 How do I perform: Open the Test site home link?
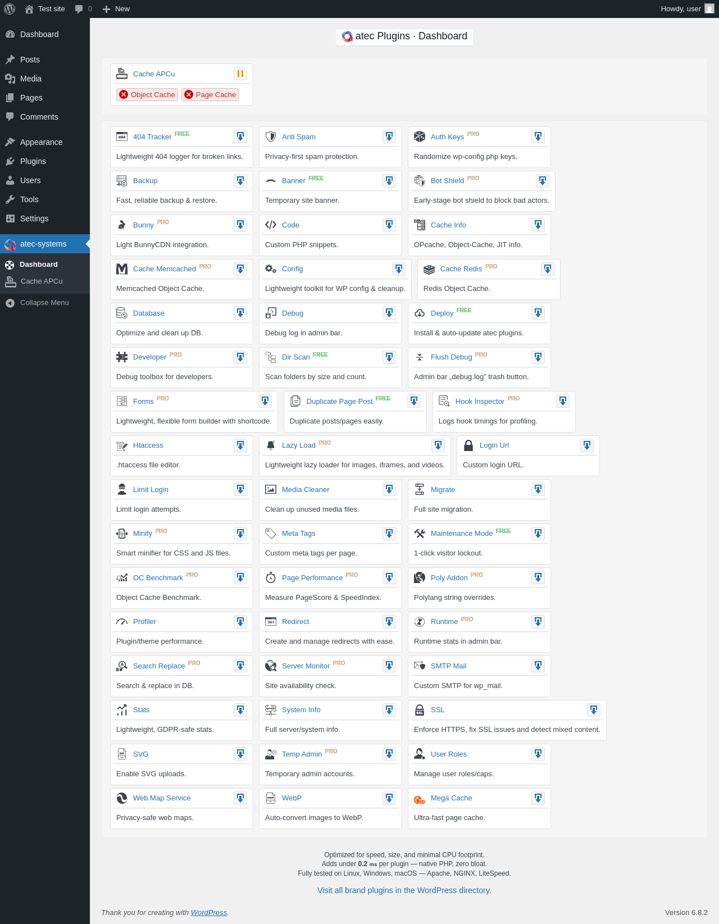point(45,9)
